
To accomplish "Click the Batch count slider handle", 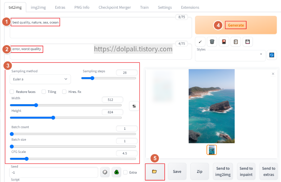I will (x=12, y=134).
